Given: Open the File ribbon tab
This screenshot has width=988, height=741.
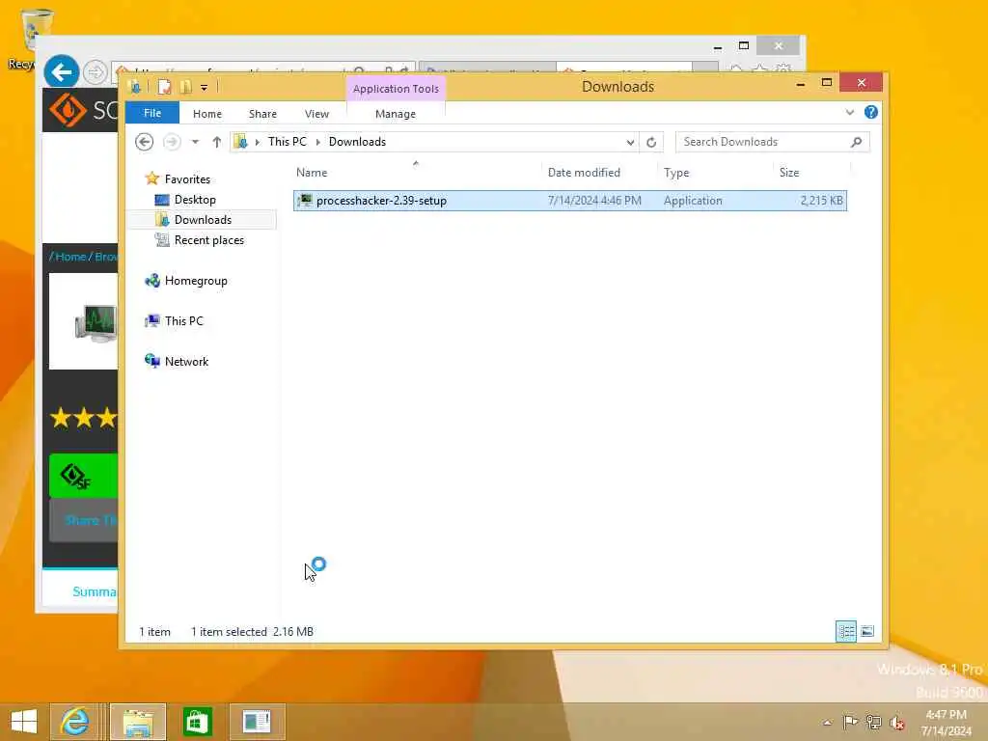Looking at the screenshot, I should click(151, 114).
